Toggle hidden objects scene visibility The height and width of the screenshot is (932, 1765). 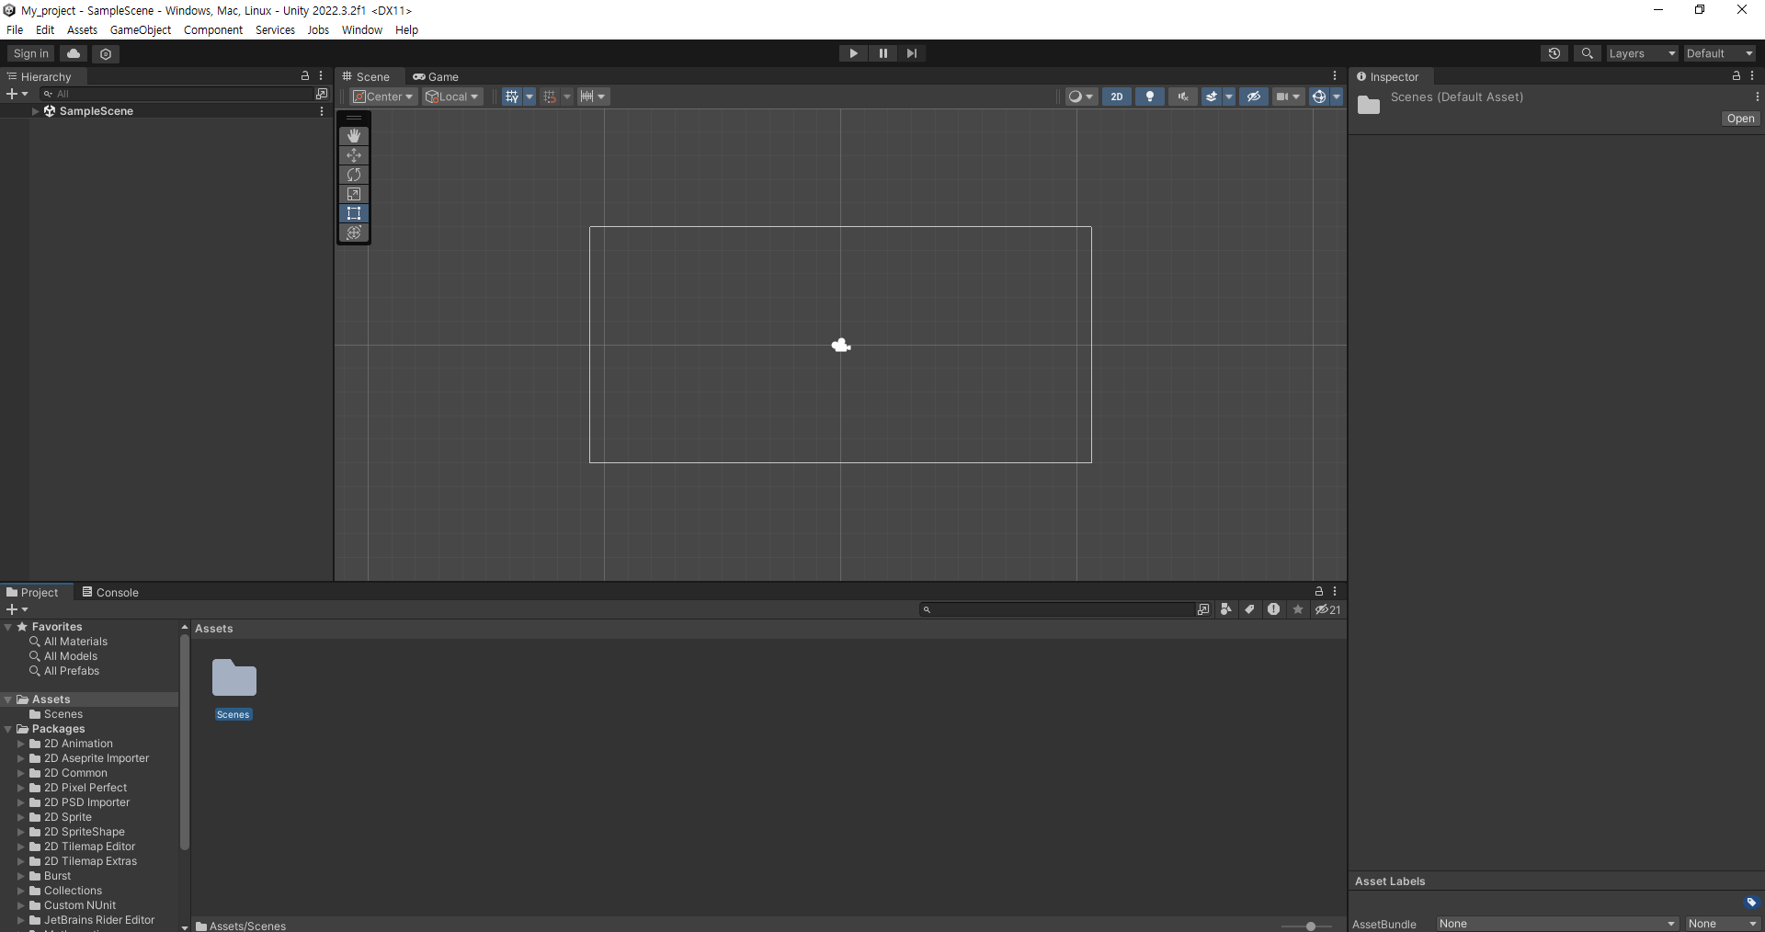pos(1254,97)
